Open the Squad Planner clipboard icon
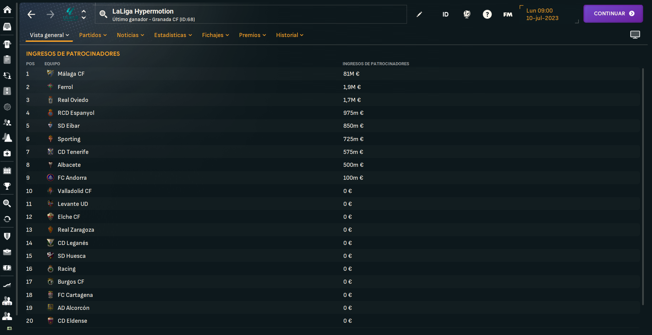 [x=7, y=59]
